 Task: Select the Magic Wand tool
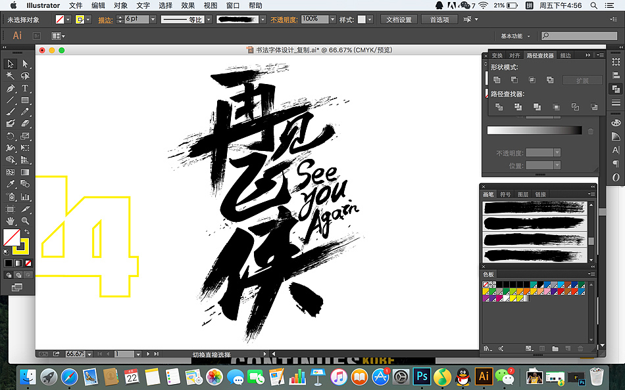coord(11,76)
